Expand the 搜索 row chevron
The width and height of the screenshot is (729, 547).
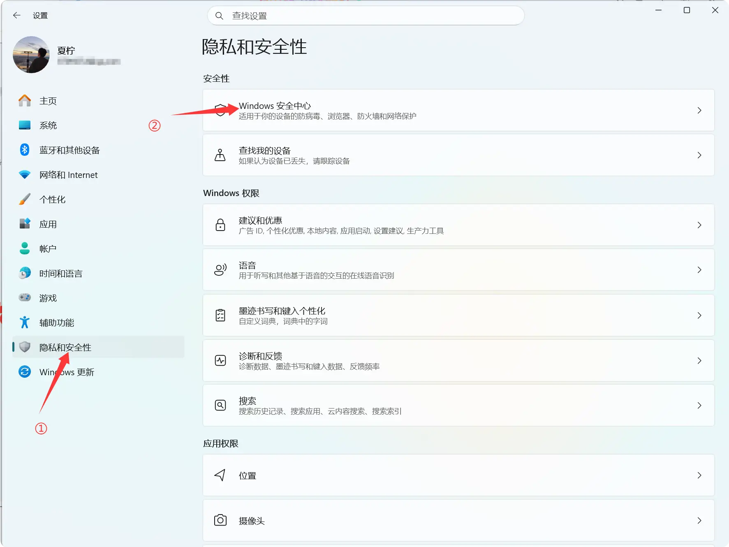pyautogui.click(x=699, y=405)
